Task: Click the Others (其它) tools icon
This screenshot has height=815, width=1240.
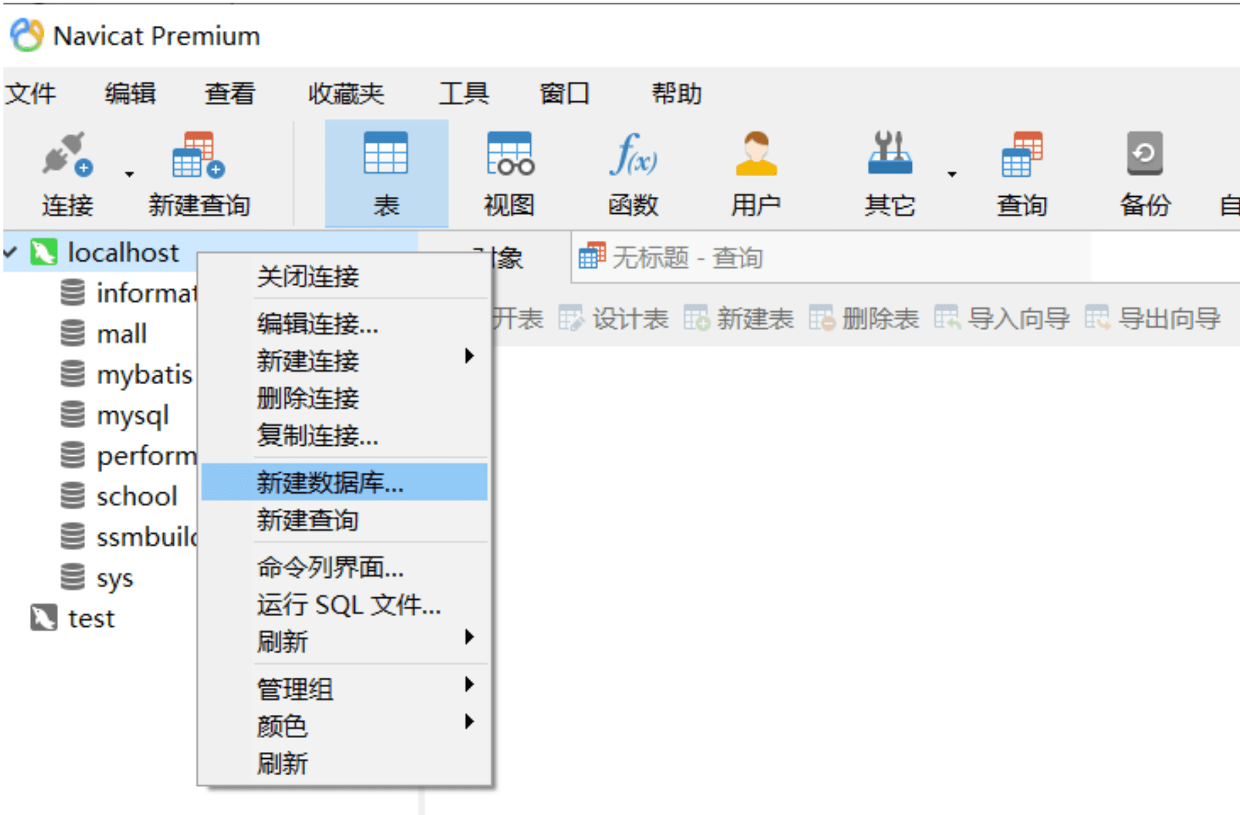Action: (890, 153)
